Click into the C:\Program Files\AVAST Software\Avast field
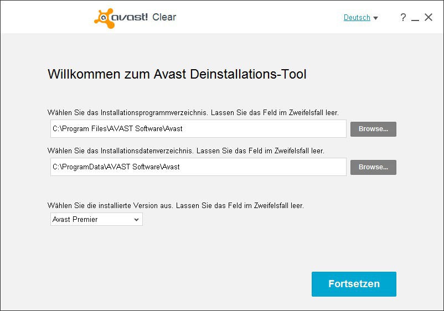 (x=198, y=129)
